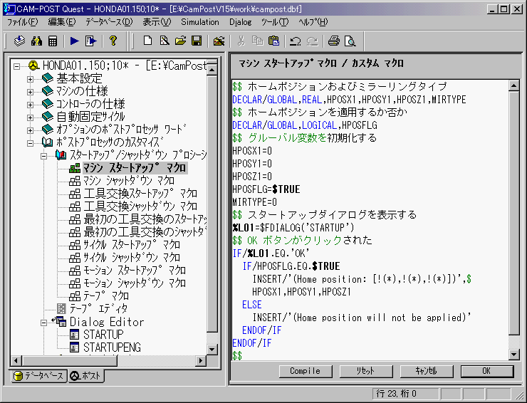
Task: Cut with the scissors icon
Action: click(x=241, y=41)
